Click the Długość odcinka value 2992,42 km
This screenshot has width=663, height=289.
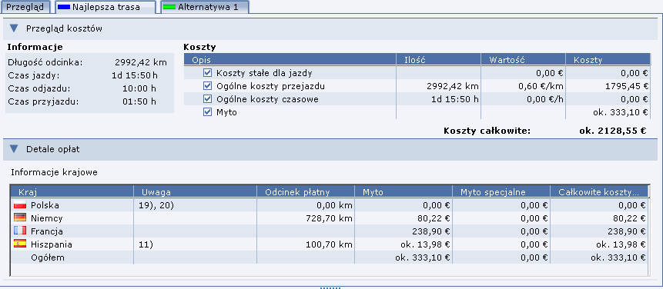click(141, 62)
